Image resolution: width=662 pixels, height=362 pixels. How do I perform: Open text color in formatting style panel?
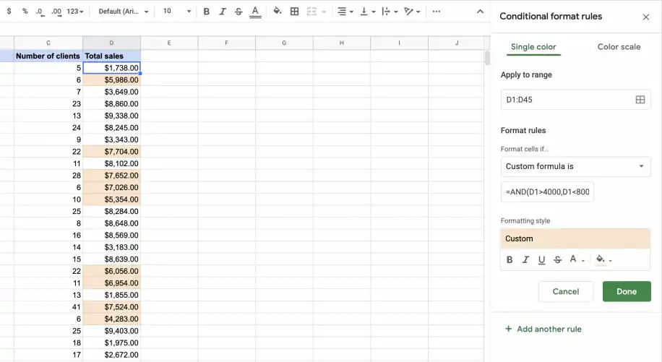(x=576, y=259)
